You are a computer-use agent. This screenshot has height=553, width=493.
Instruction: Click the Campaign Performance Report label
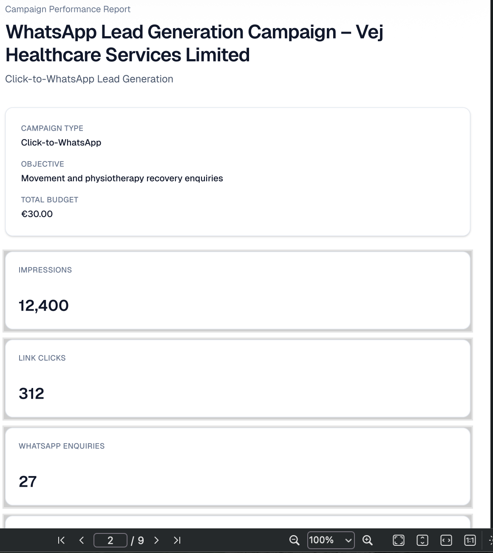click(68, 9)
